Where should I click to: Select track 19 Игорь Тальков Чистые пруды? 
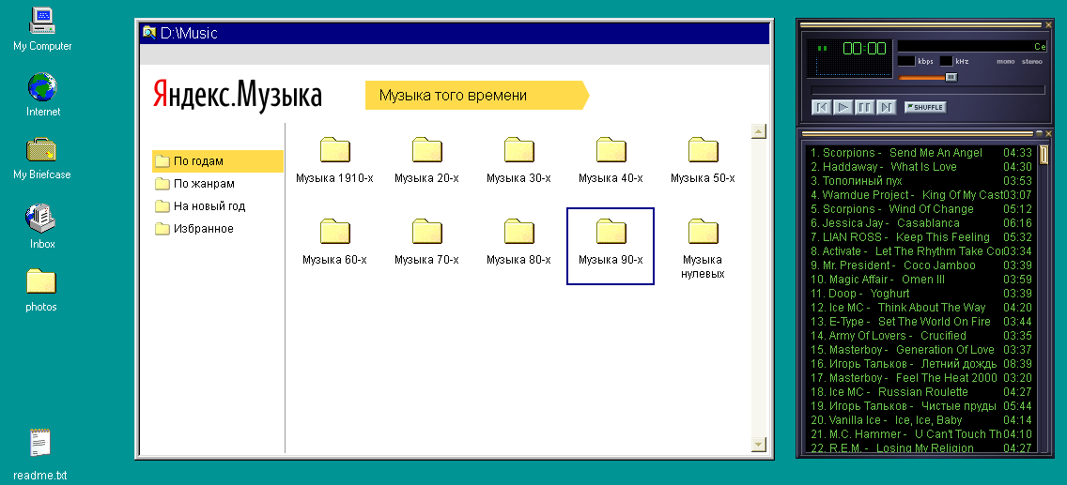coord(921,405)
